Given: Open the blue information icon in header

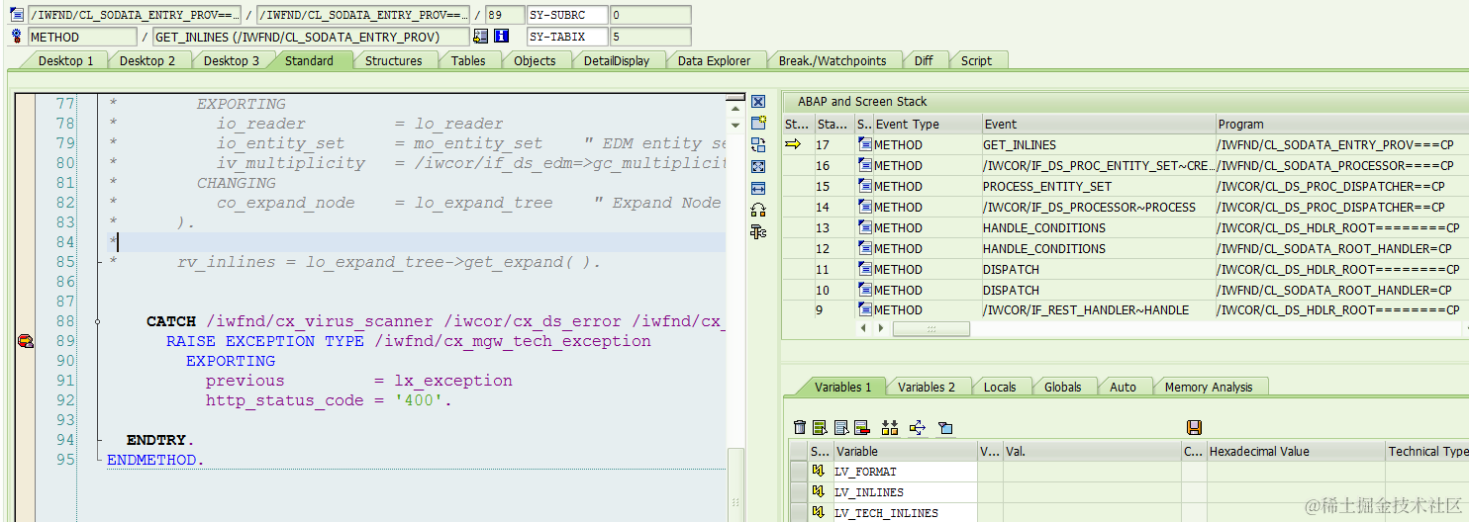Looking at the screenshot, I should point(501,37).
